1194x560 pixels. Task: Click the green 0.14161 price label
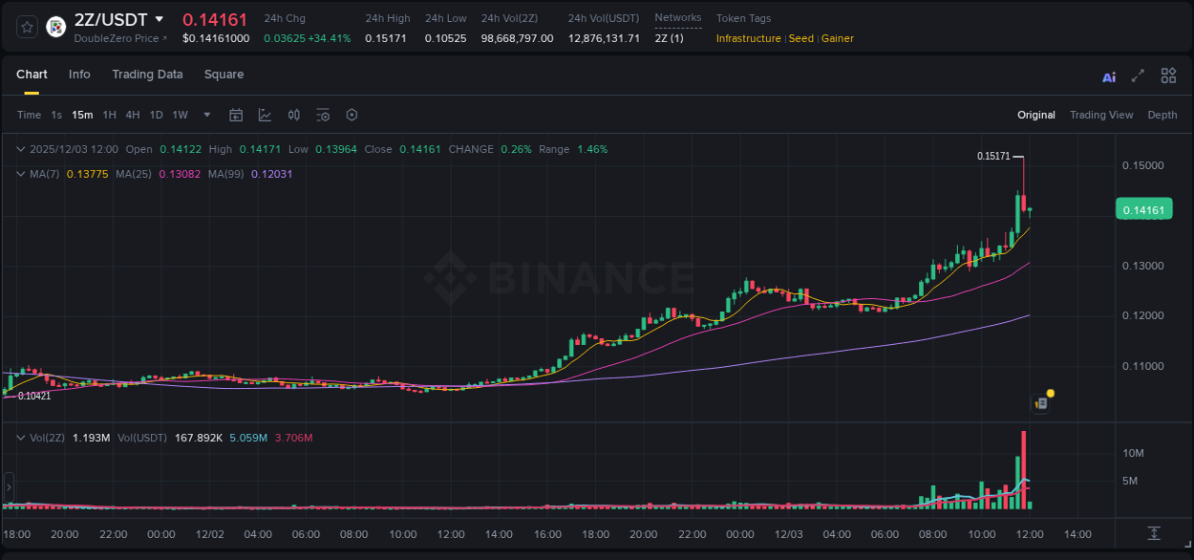pyautogui.click(x=1143, y=208)
